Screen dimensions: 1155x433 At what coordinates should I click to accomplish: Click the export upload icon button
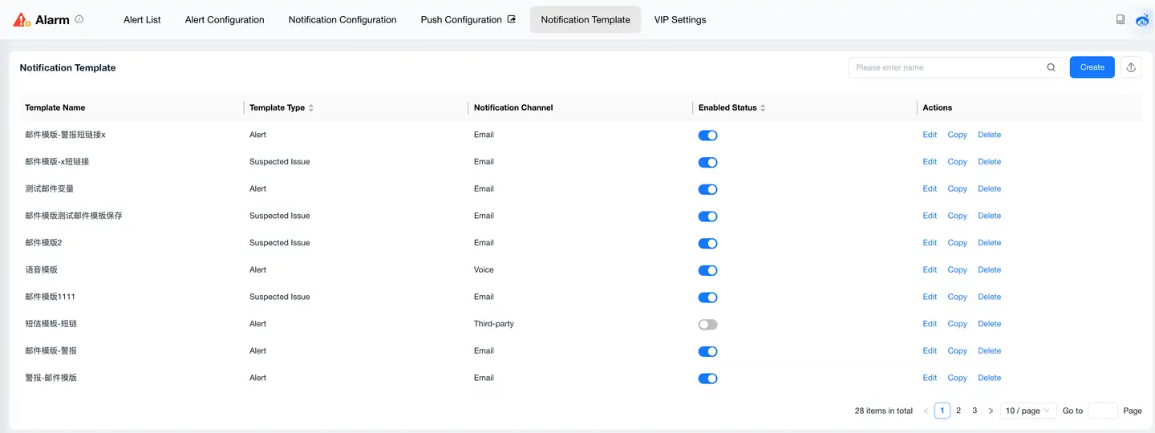tap(1131, 67)
